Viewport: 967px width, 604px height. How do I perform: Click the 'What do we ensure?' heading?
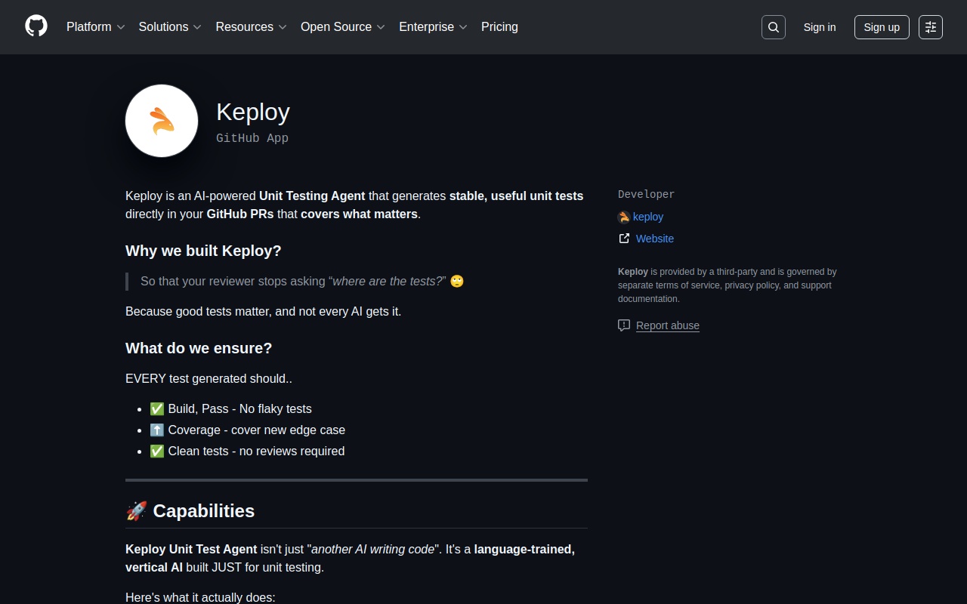199,348
